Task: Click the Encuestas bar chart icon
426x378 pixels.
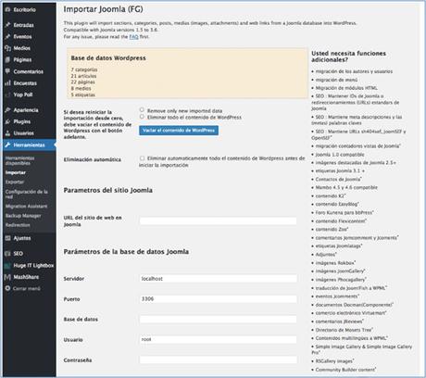Action: (7, 83)
